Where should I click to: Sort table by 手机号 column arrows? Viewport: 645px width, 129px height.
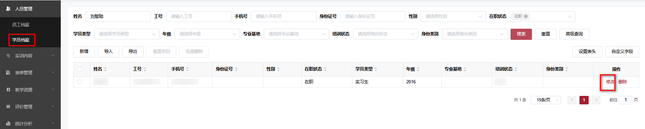(x=187, y=69)
